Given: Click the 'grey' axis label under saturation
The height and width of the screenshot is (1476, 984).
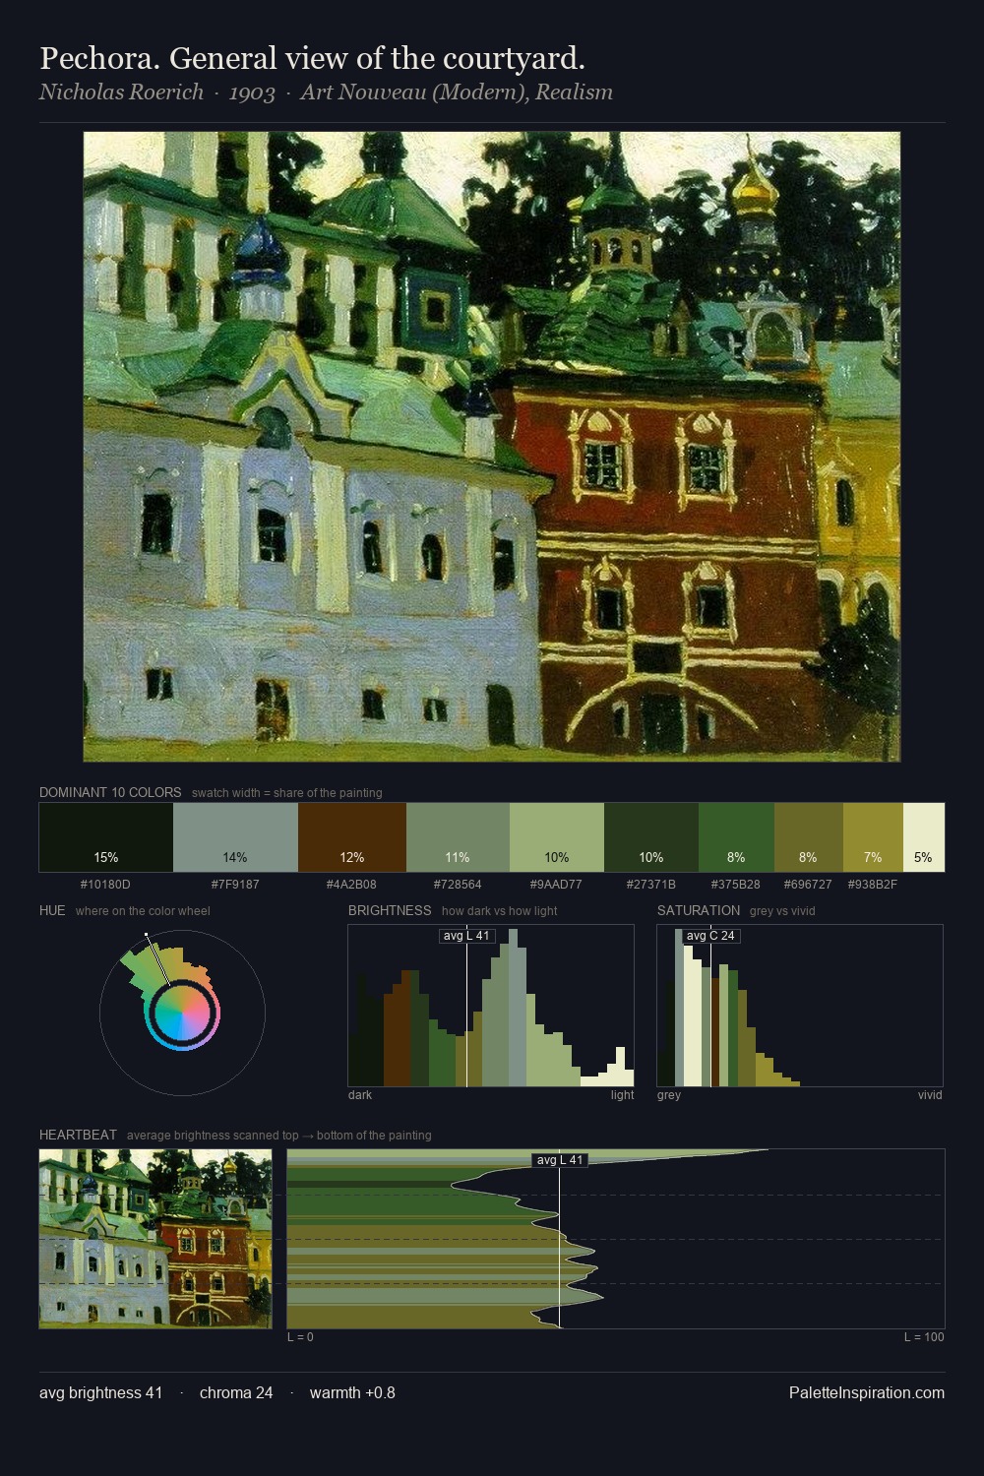Looking at the screenshot, I should click(x=669, y=1095).
